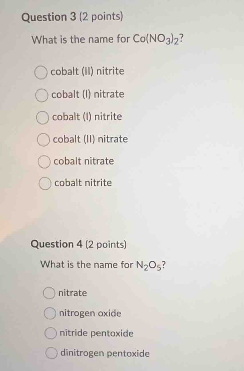Click the Question 4 heading text
This screenshot has width=244, height=371.
(79, 244)
